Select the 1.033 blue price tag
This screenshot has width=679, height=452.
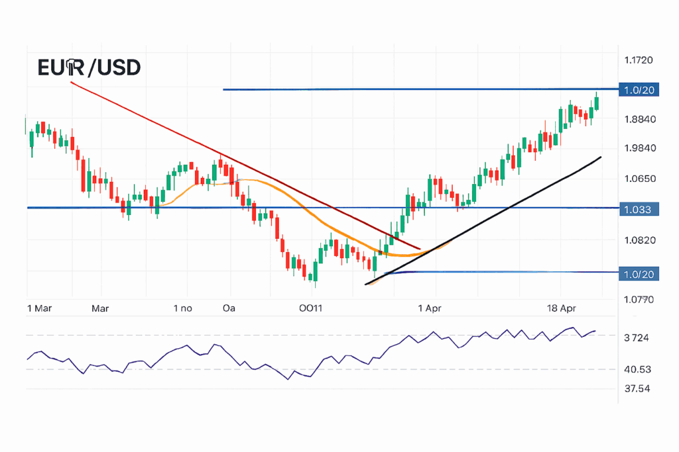click(637, 209)
